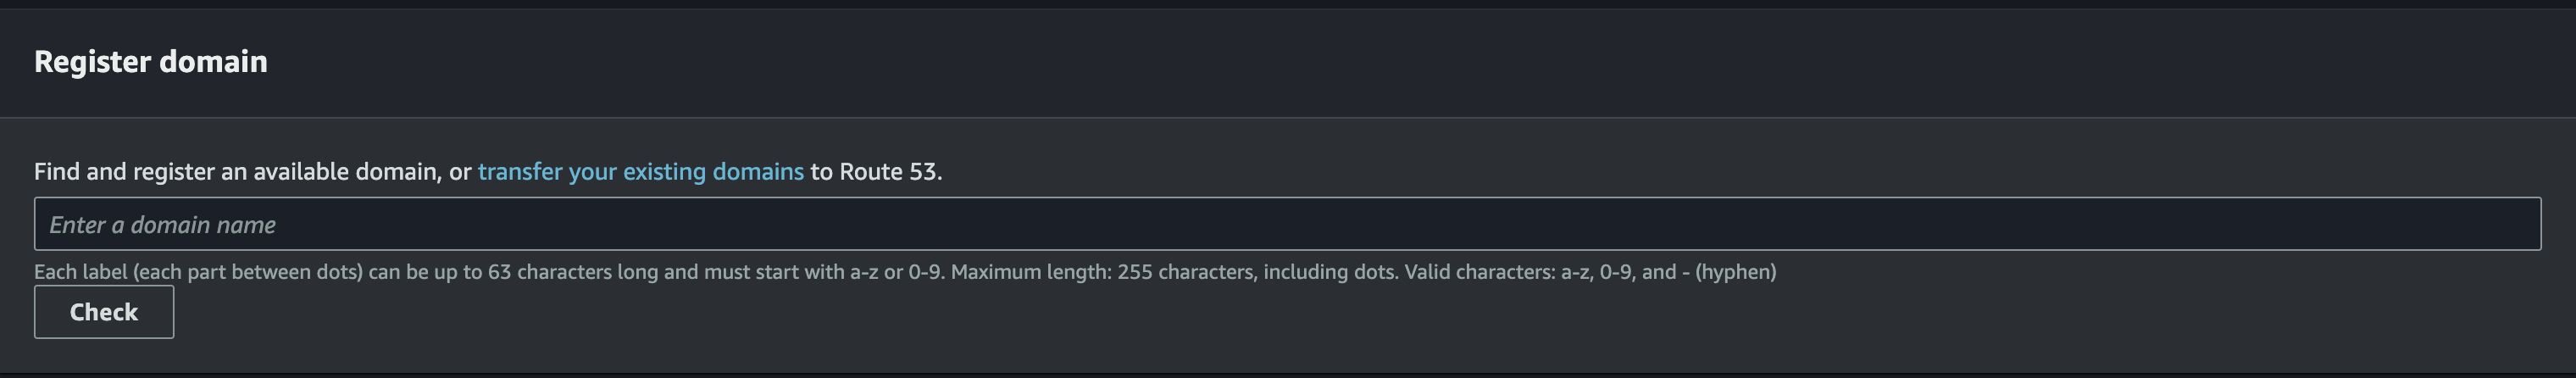Click the 'existing domains' part of the link
Image resolution: width=2576 pixels, height=378 pixels.
click(x=713, y=172)
